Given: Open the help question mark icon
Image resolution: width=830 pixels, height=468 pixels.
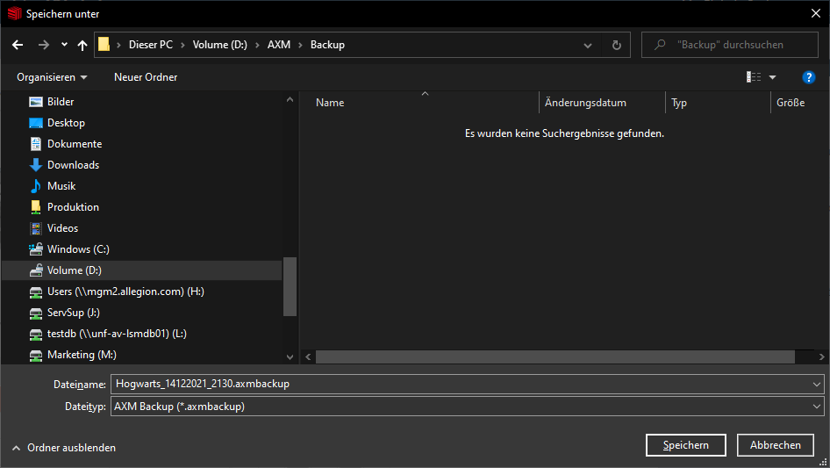Looking at the screenshot, I should 809,77.
